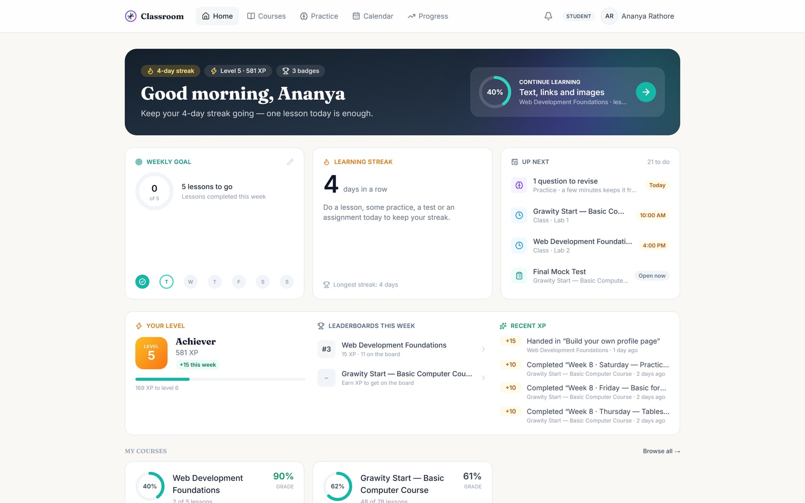The height and width of the screenshot is (503, 805).
Task: Expand Grawity Start leaderboard chevron
Action: coord(483,378)
